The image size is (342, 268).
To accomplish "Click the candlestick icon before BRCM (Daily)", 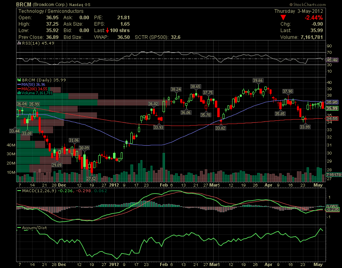I will (x=19, y=80).
